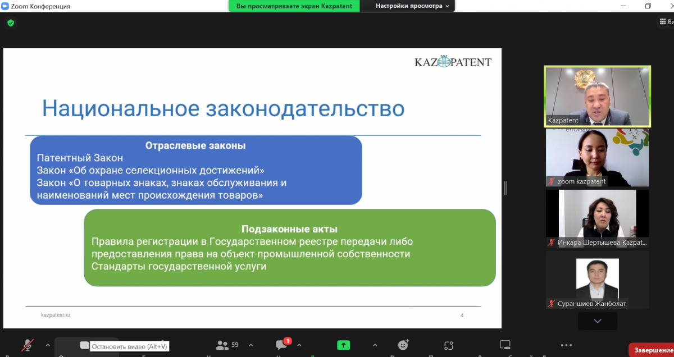Unmute the microphone in the bottom toolbar
The width and height of the screenshot is (674, 357).
pyautogui.click(x=28, y=345)
